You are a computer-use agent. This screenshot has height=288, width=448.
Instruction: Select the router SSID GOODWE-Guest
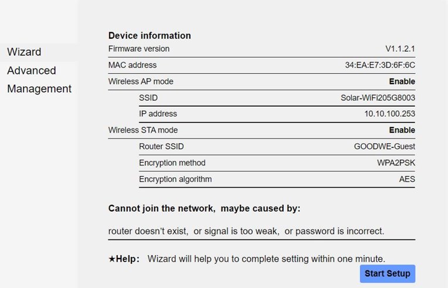coord(384,147)
